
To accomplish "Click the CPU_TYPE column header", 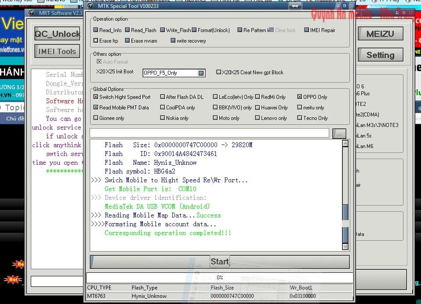I will click(x=109, y=288).
